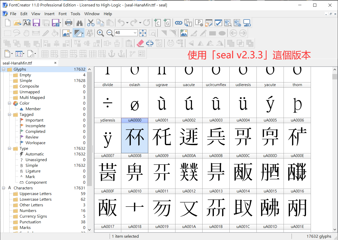Save the font with the purple floppy icon
This screenshot has height=240, width=338.
coord(36,23)
